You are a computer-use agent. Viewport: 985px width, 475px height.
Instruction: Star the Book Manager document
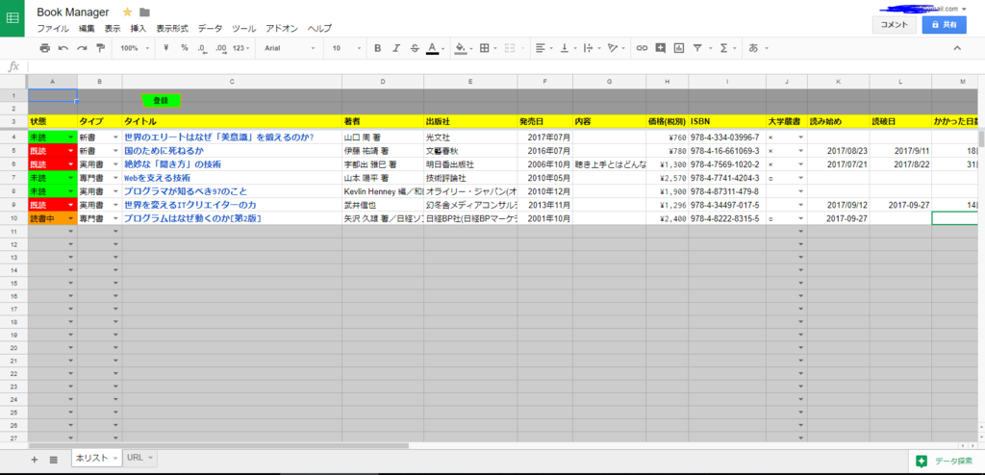[x=128, y=12]
